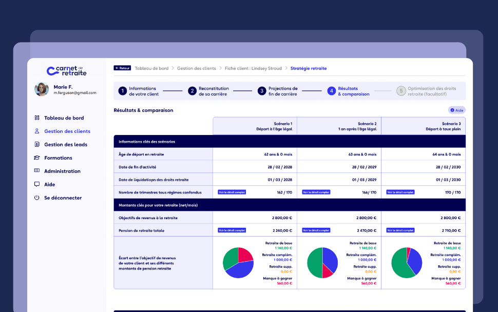The width and height of the screenshot is (498, 312).
Task: View full trimestres detail for Scénario 1
Action: (x=232, y=192)
